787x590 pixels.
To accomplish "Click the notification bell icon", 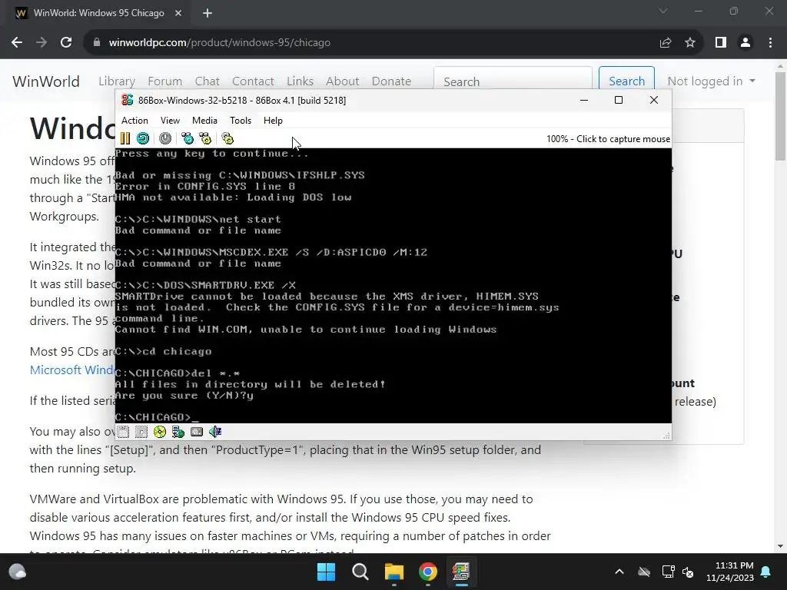I will pyautogui.click(x=766, y=572).
